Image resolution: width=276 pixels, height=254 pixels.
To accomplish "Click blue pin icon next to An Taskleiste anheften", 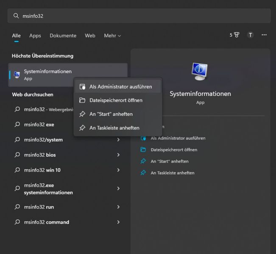I will (143, 173).
